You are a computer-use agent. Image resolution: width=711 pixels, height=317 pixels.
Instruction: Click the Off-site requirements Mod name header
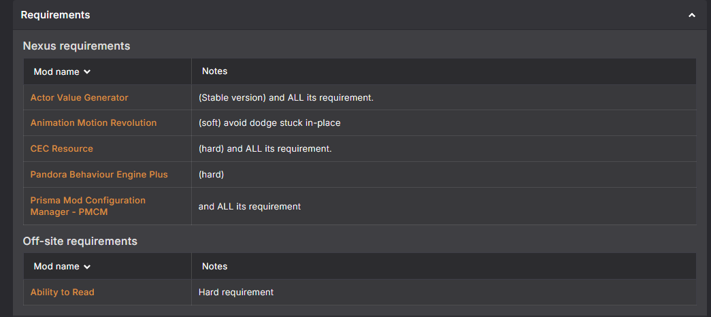click(56, 266)
